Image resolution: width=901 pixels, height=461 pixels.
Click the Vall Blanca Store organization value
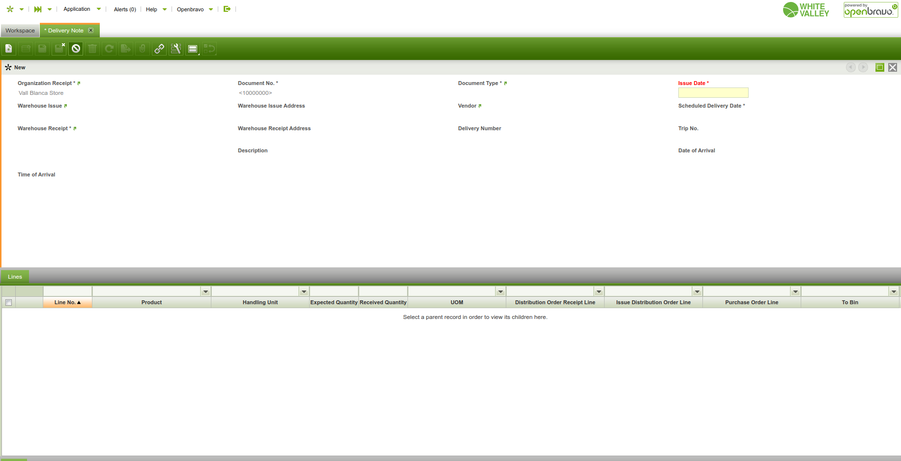(x=41, y=93)
